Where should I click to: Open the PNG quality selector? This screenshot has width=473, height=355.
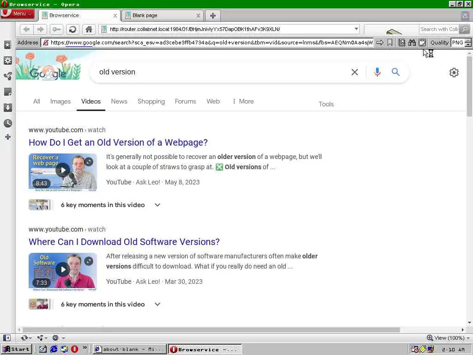tap(461, 43)
